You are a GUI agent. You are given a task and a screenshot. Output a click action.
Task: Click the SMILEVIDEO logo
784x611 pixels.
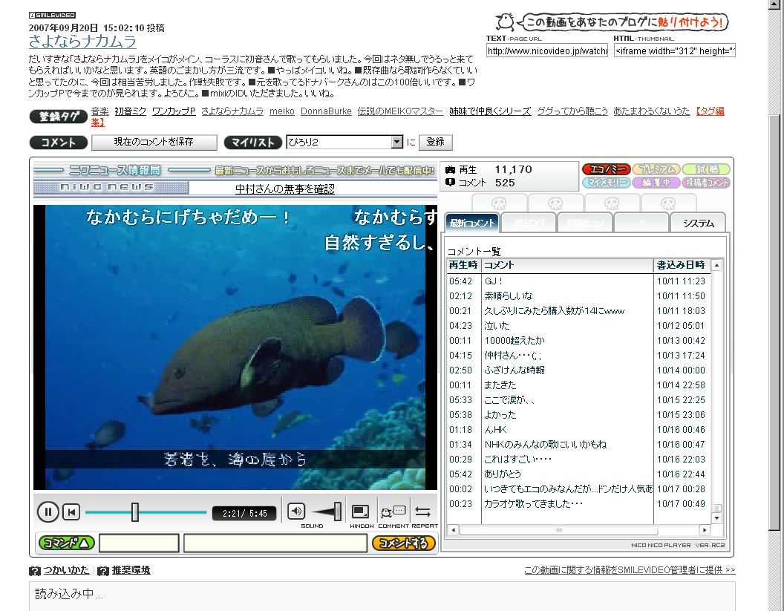pyautogui.click(x=53, y=15)
